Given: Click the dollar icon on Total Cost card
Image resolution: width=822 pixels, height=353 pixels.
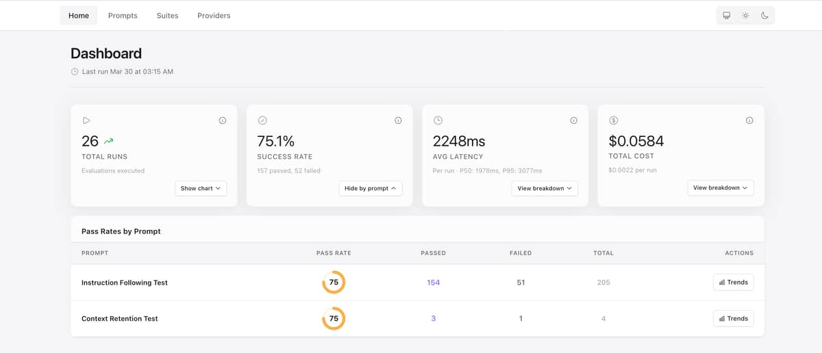Looking at the screenshot, I should (x=614, y=120).
